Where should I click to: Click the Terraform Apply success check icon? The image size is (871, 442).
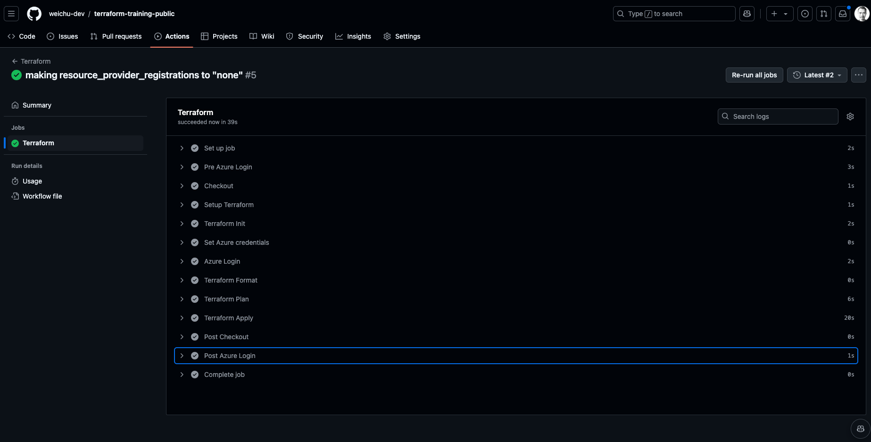195,318
